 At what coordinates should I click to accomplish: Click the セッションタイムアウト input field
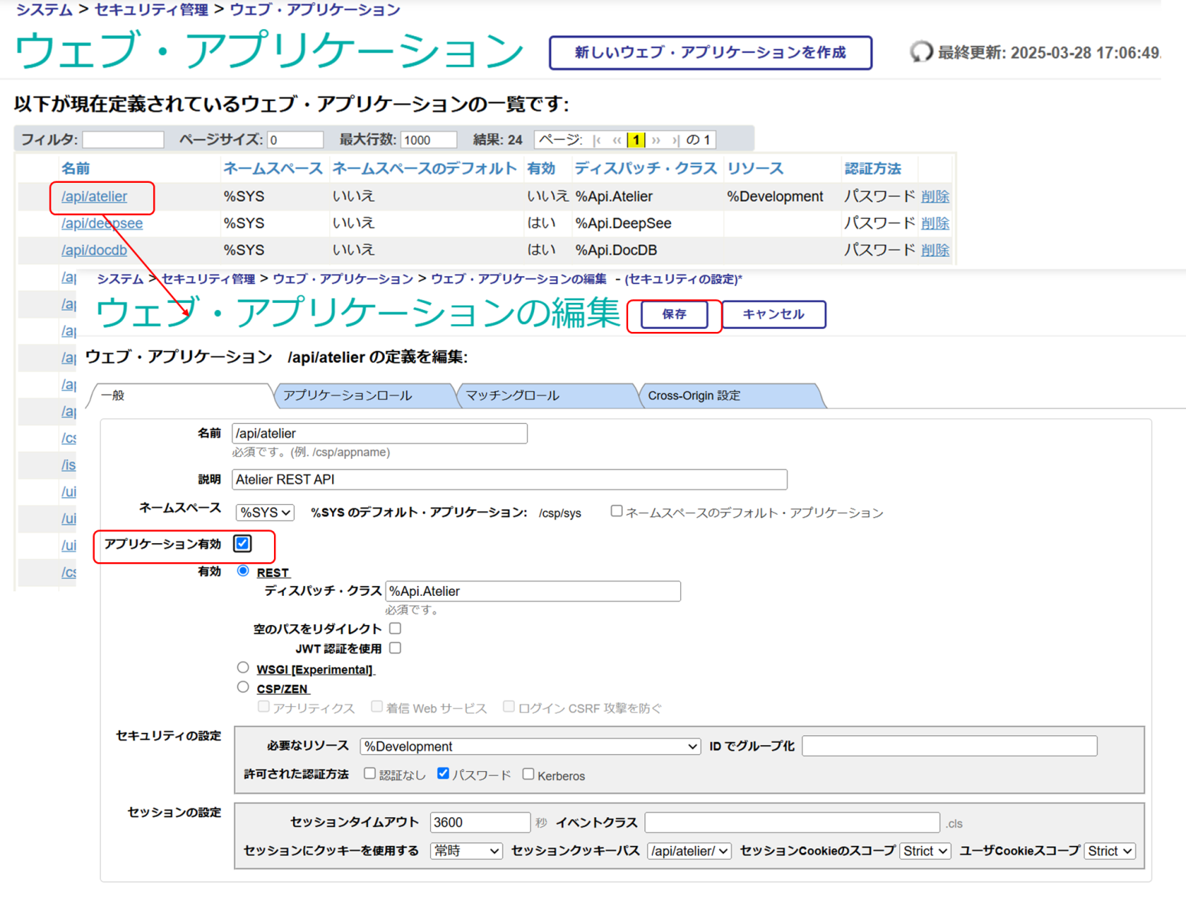(x=480, y=822)
